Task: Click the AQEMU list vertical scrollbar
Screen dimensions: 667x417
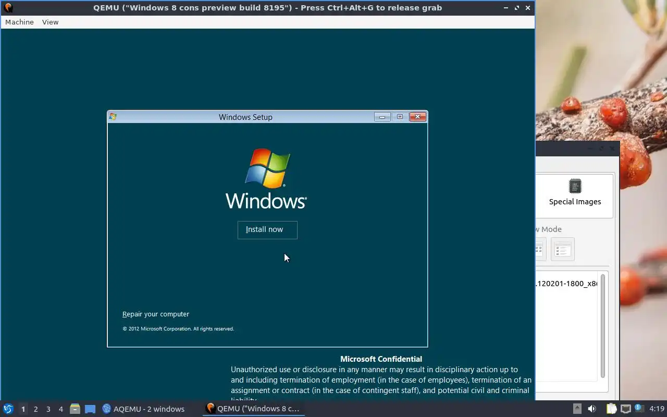Action: point(603,326)
